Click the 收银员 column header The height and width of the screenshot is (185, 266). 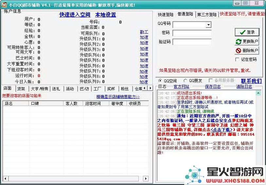tap(138, 104)
